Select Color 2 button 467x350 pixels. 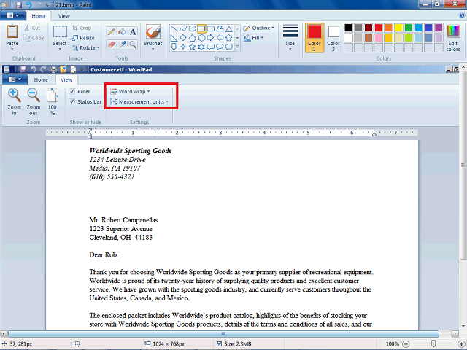point(333,38)
